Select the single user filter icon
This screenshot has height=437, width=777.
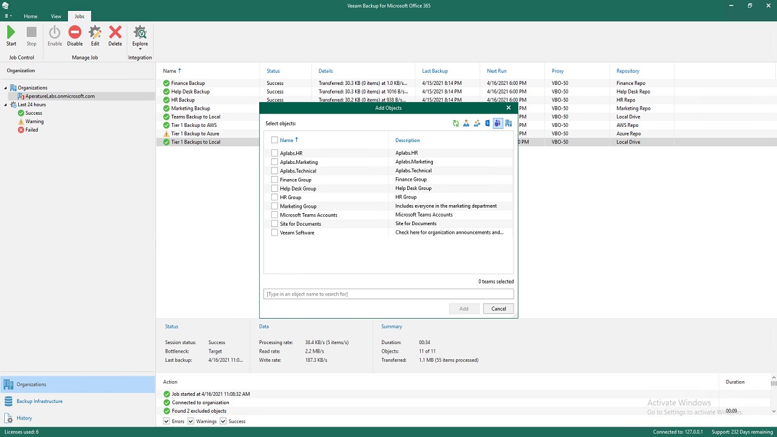tap(466, 123)
